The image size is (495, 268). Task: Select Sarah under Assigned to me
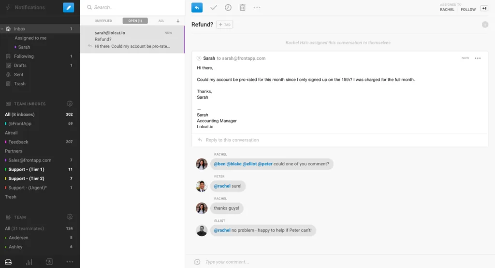tap(24, 47)
